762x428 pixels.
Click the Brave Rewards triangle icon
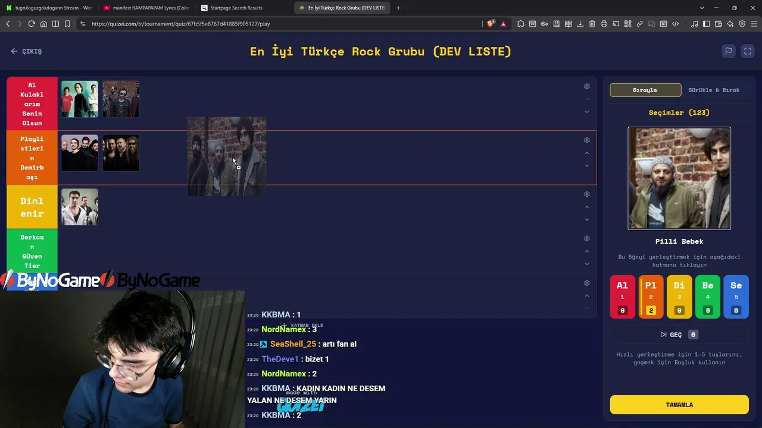[503, 24]
